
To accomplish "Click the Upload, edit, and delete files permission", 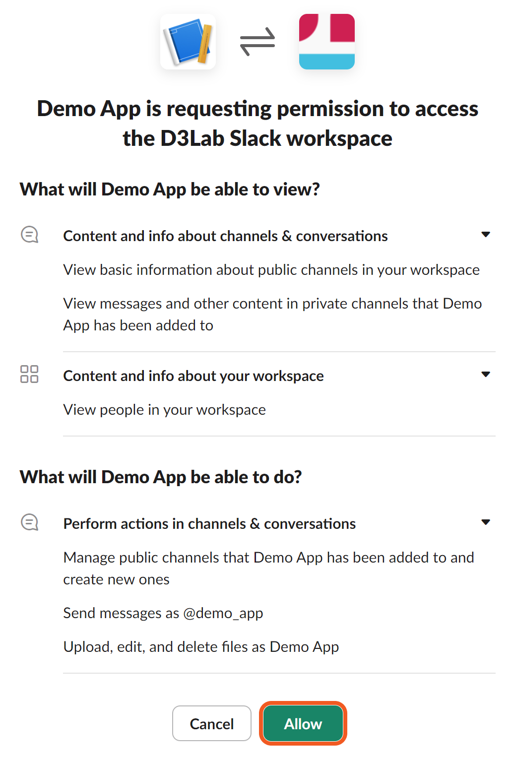I will (x=201, y=647).
